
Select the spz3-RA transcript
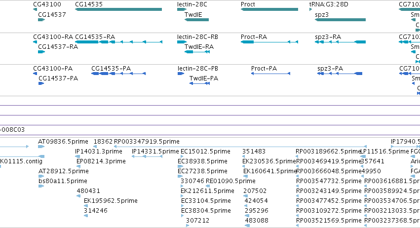[x=340, y=42]
